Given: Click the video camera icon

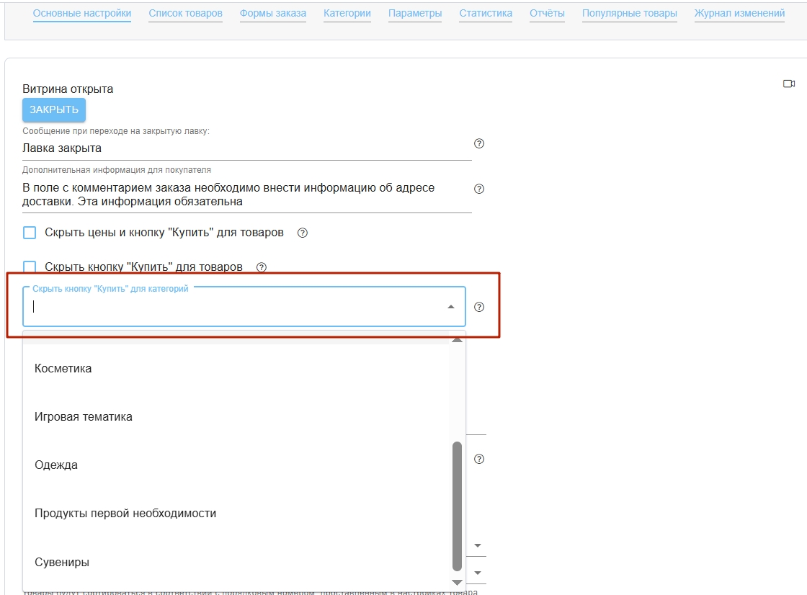Looking at the screenshot, I should coord(788,84).
